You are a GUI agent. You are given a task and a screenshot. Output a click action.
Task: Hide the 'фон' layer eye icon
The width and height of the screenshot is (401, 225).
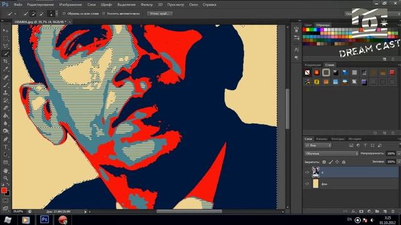[307, 184]
